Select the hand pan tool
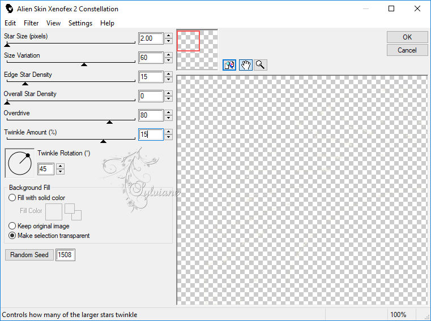 tap(246, 65)
